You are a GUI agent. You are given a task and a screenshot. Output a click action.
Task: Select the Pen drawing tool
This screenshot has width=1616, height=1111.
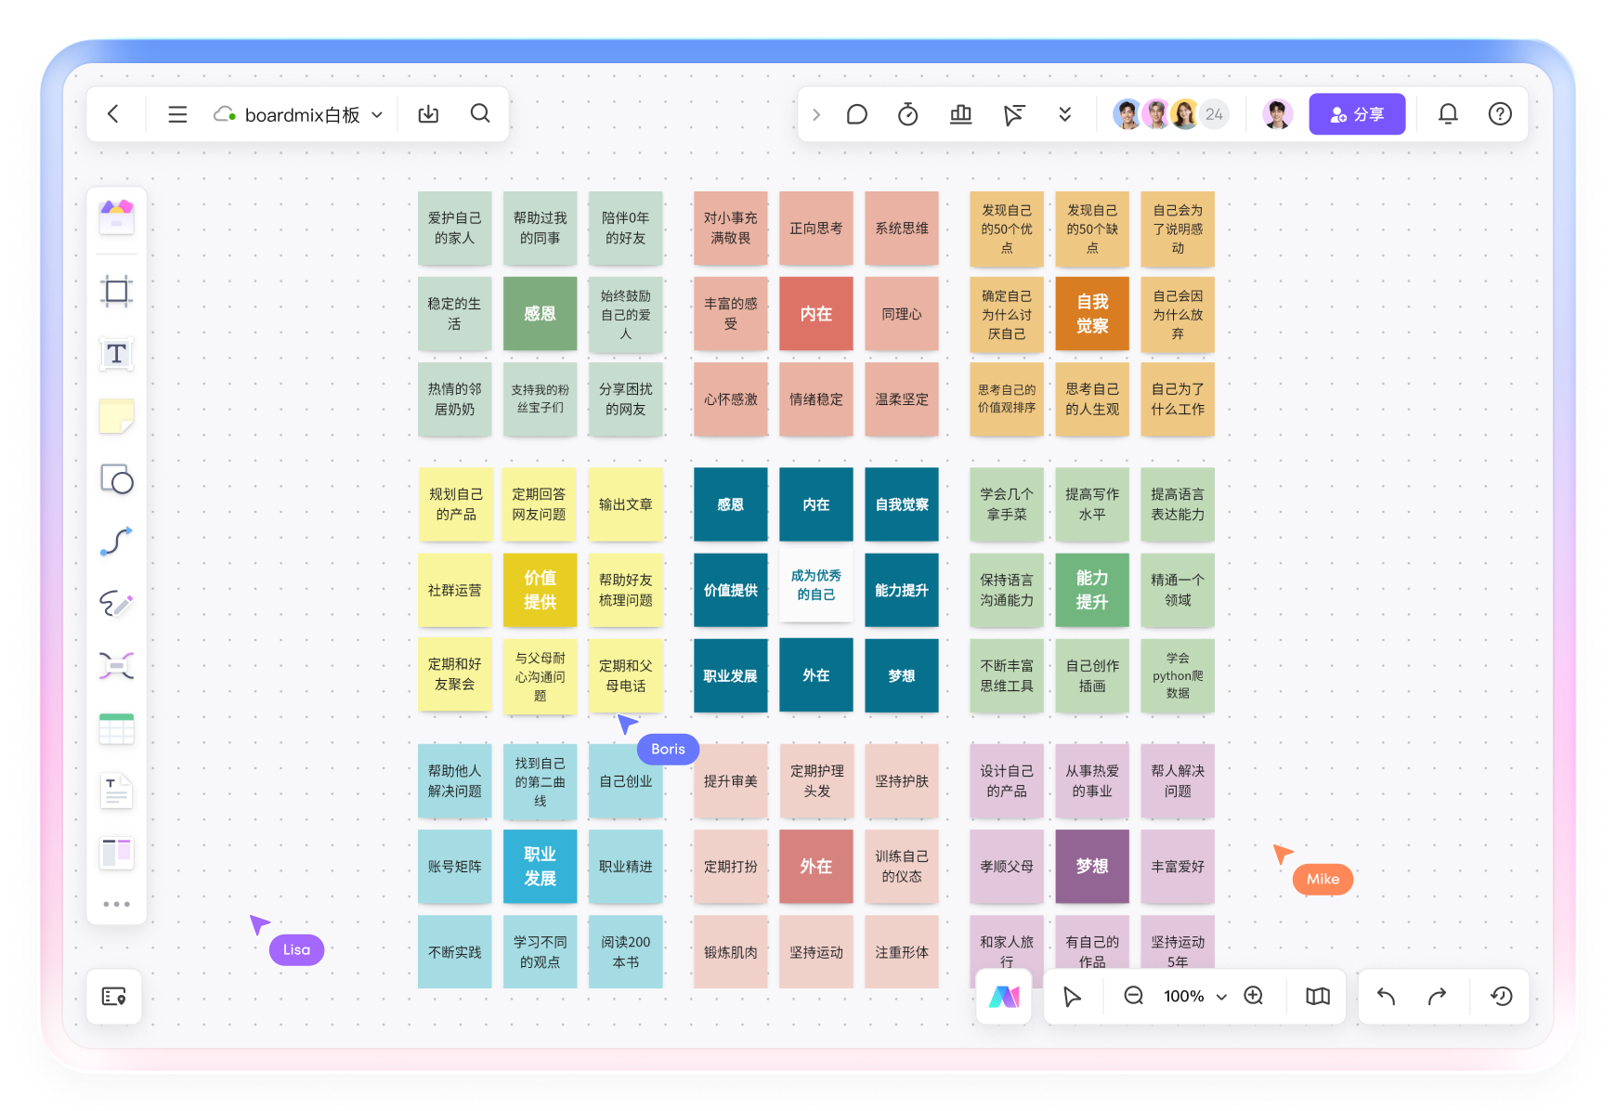click(116, 604)
